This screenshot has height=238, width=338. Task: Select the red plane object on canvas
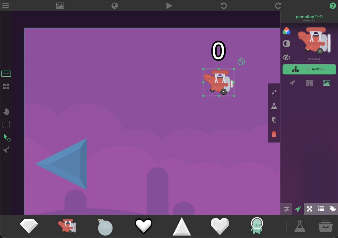click(219, 82)
